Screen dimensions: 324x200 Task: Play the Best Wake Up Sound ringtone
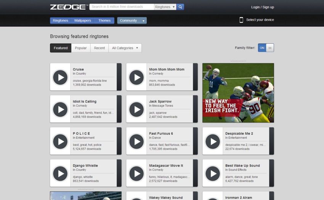pyautogui.click(x=213, y=174)
